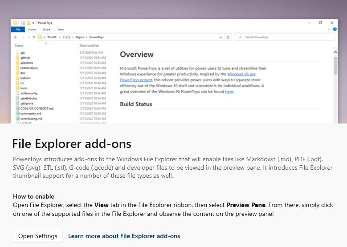Select the CODE_OF_CONDUCT.md file
347x247 pixels.
[x=37, y=108]
